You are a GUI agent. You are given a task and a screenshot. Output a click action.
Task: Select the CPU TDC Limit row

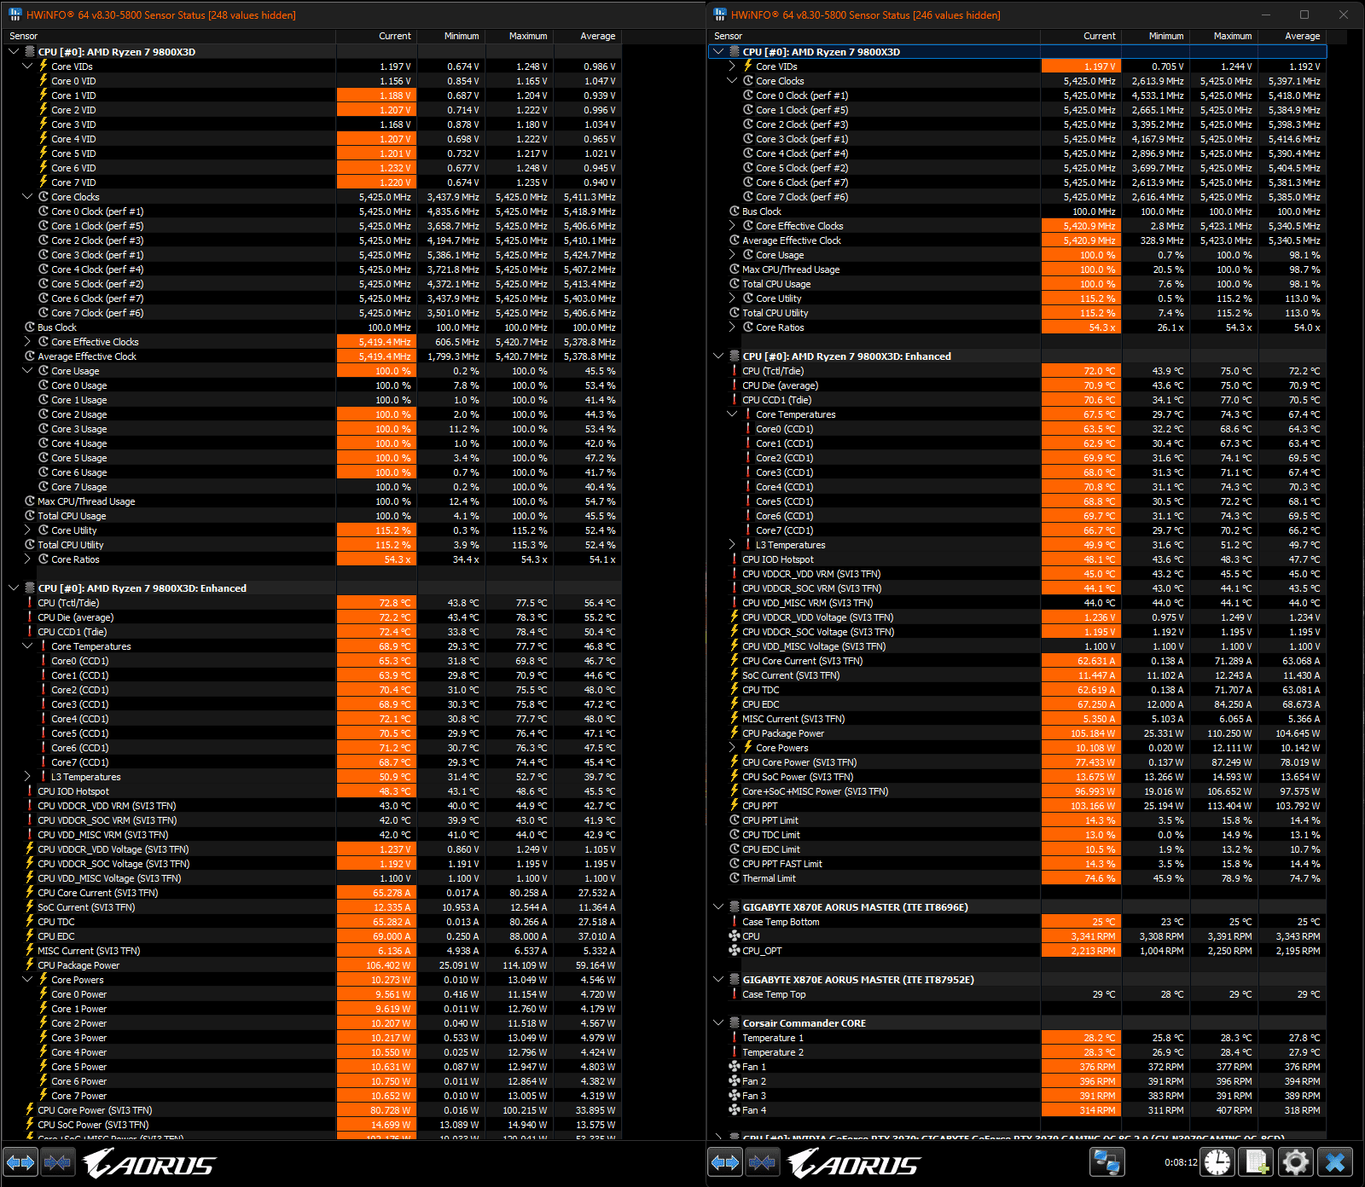pos(1018,835)
